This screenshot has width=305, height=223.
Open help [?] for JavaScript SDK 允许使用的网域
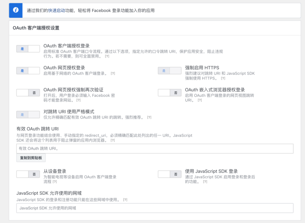125,200
